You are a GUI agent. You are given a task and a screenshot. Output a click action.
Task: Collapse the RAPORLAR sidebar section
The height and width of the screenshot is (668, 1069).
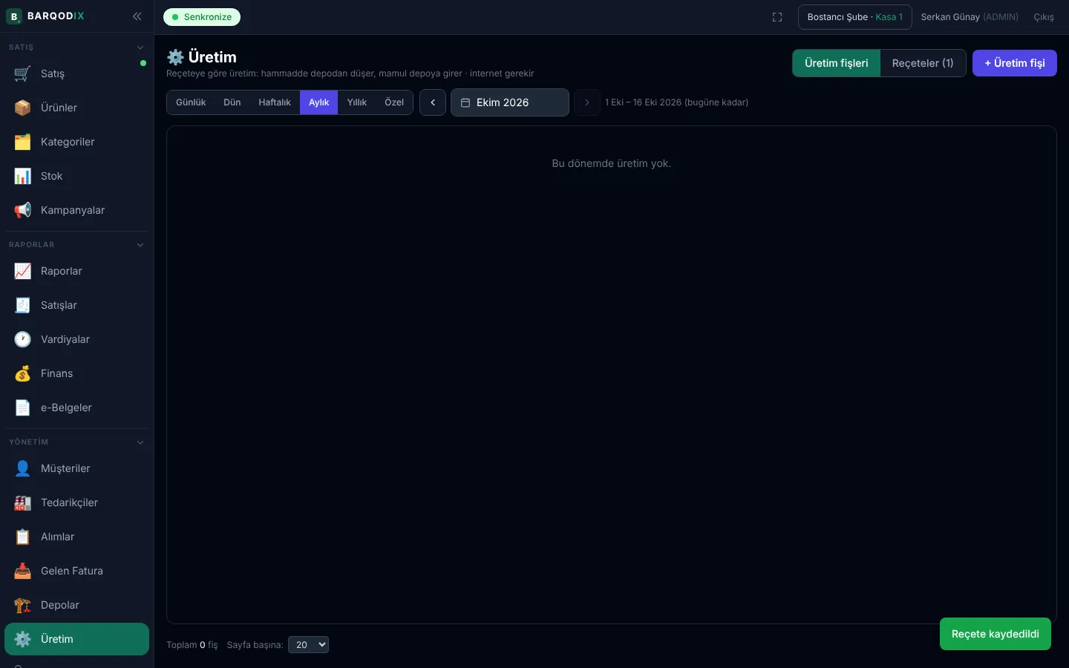point(140,245)
